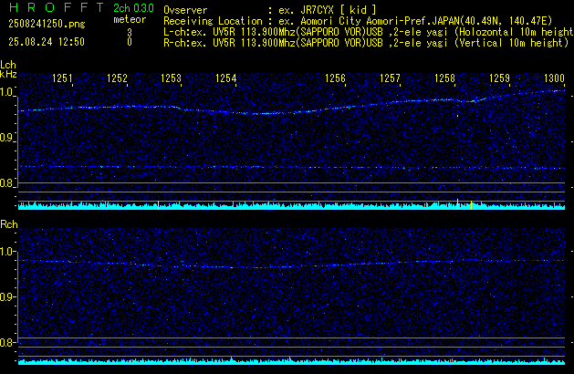Click the meteor count 3
Screen dimensions: 574x374
pos(130,33)
